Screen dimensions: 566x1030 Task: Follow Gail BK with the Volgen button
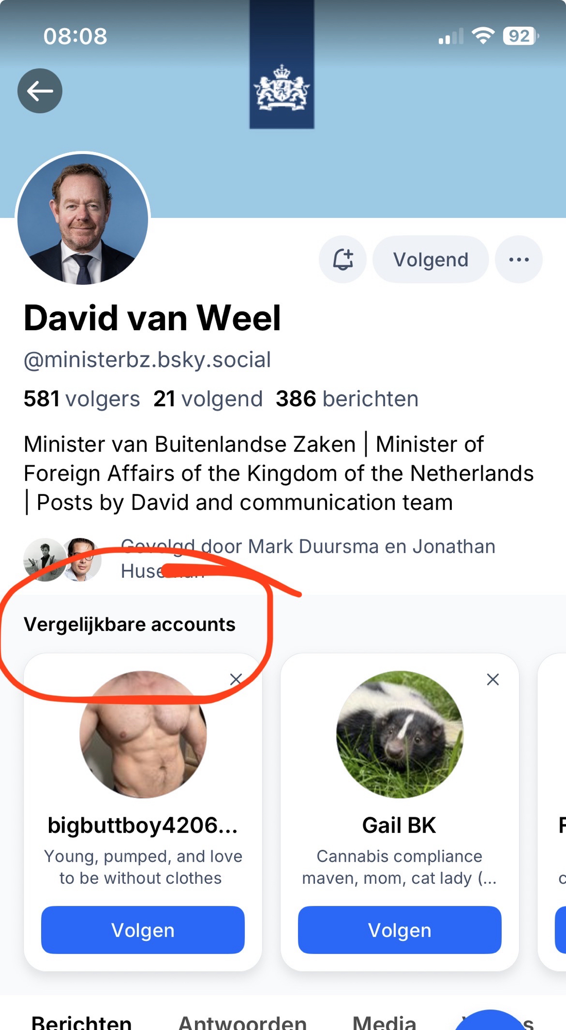click(x=400, y=930)
